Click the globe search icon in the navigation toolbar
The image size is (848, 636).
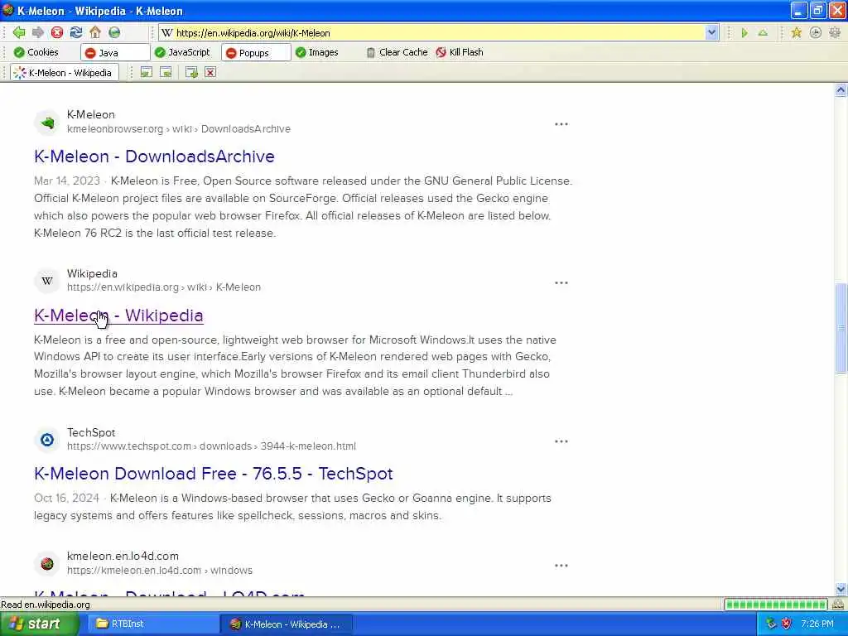pyautogui.click(x=114, y=32)
